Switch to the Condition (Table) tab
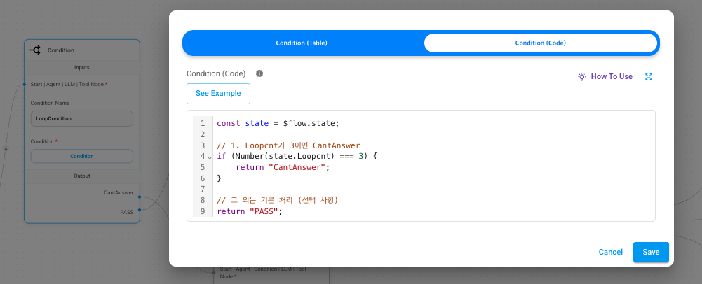This screenshot has width=702, height=284. pyautogui.click(x=302, y=43)
